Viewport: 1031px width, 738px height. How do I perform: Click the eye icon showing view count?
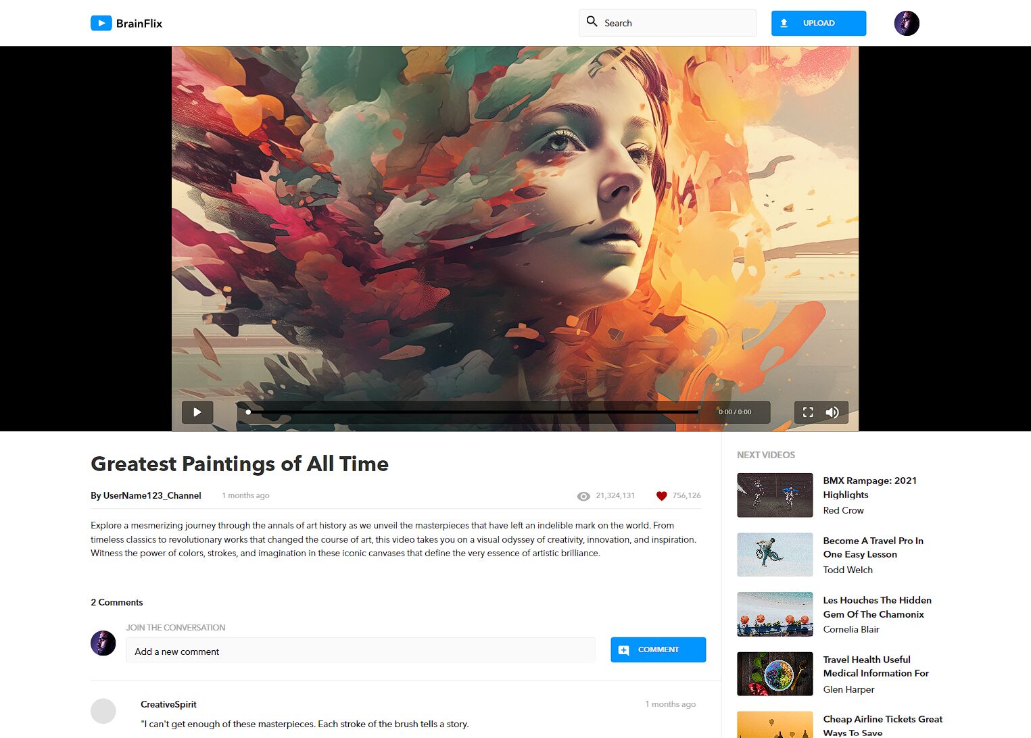click(x=583, y=495)
